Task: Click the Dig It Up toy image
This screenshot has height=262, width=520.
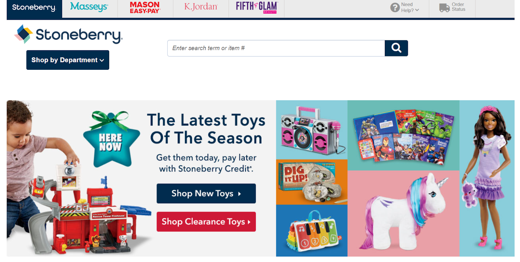Action: click(312, 182)
